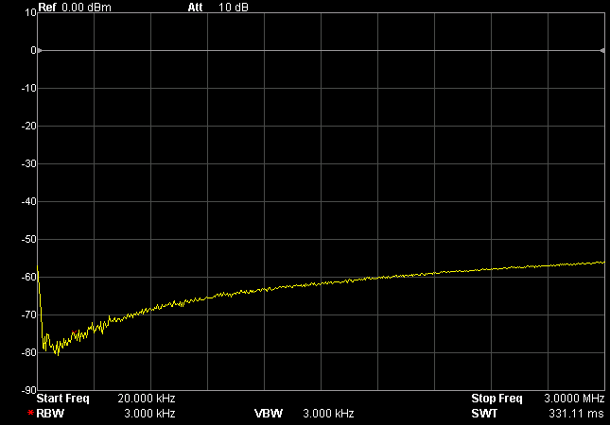Click the 3.0000 MHz stop frequency value
Screen dimensions: 610x425
click(574, 399)
